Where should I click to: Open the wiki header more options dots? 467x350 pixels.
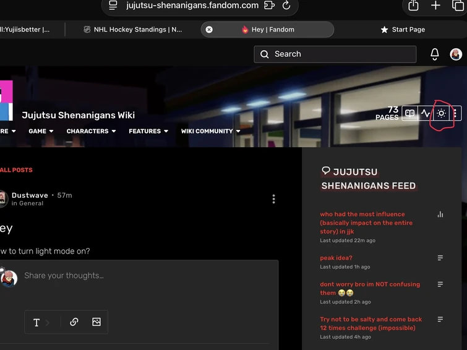pos(455,113)
